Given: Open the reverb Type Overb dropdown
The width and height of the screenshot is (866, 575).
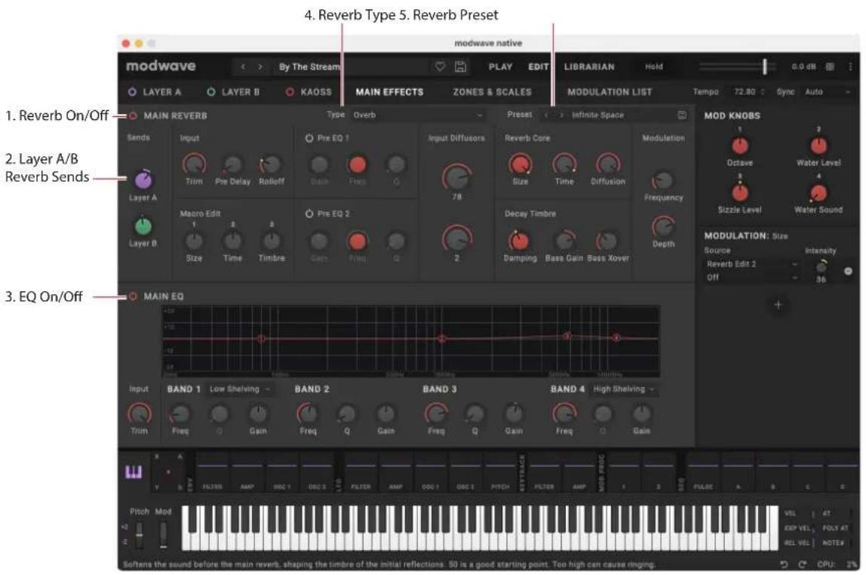Looking at the screenshot, I should 417,115.
